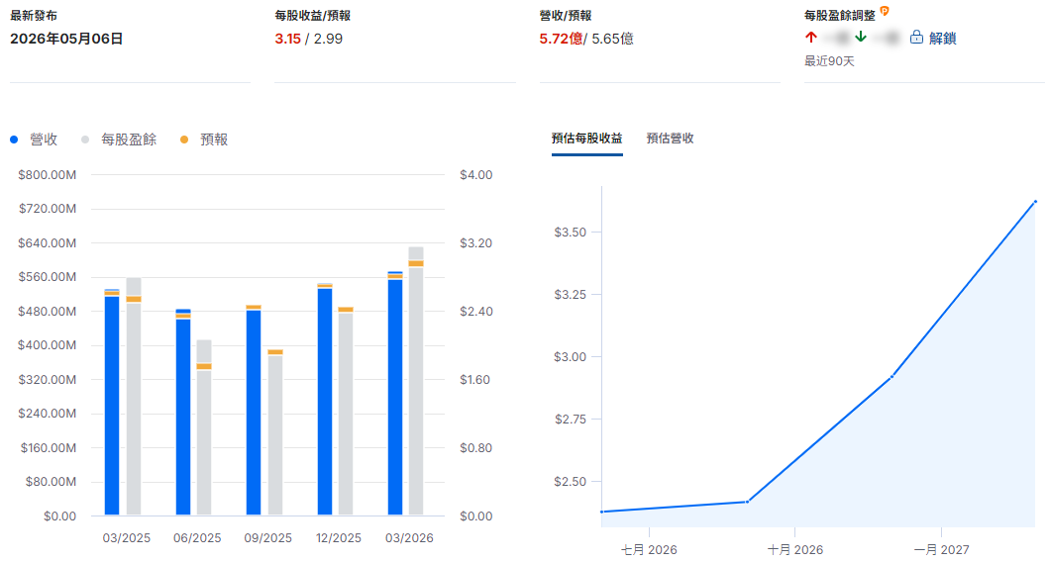
Task: Click the EPS forecast line's last data point
Action: [x=1035, y=201]
